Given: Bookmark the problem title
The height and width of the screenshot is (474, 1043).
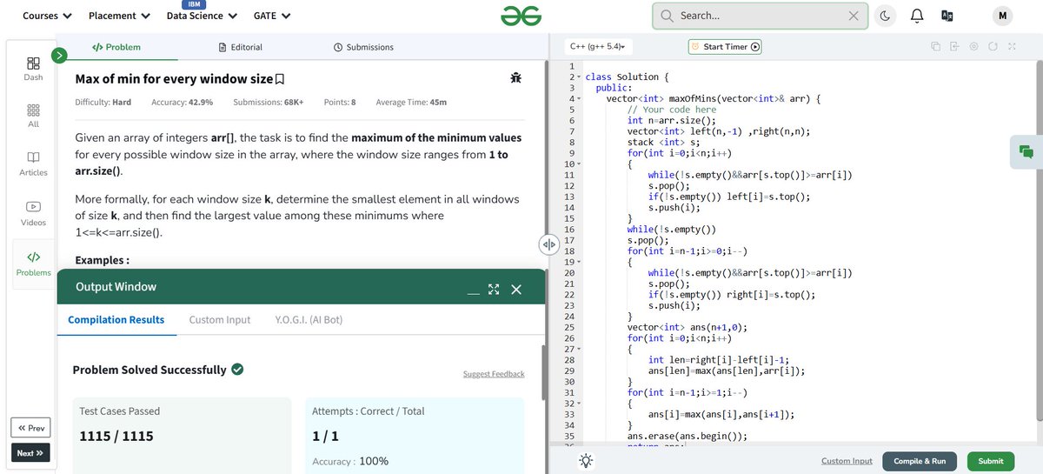Looking at the screenshot, I should pyautogui.click(x=279, y=79).
